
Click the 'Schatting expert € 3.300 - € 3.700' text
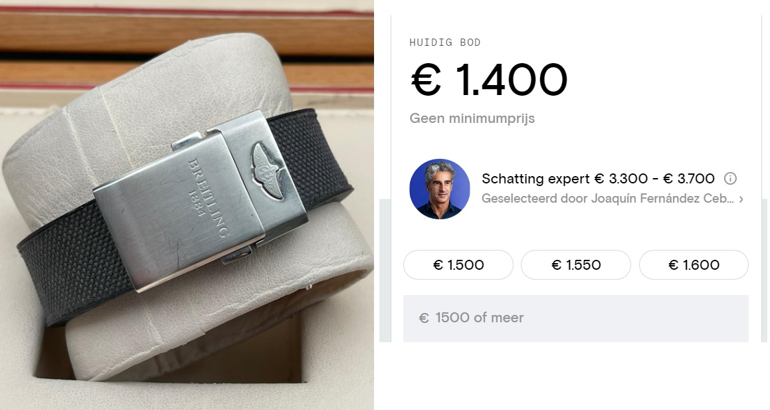coord(598,179)
